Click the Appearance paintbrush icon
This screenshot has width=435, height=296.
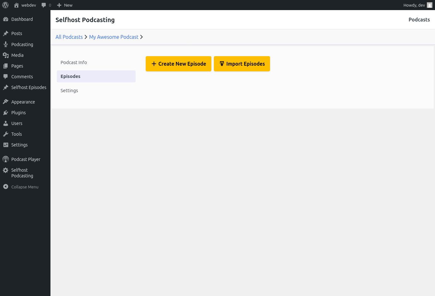tap(6, 102)
